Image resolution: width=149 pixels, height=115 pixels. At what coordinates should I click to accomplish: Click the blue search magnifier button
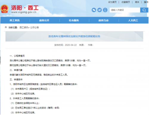[x=144, y=10]
